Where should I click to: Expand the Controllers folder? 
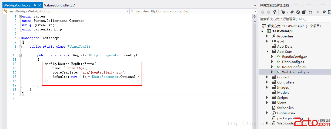point(267,82)
